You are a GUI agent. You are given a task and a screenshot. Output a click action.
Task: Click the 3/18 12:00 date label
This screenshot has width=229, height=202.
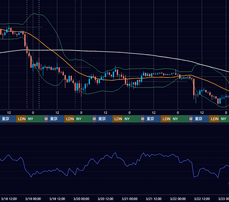pos(9,199)
